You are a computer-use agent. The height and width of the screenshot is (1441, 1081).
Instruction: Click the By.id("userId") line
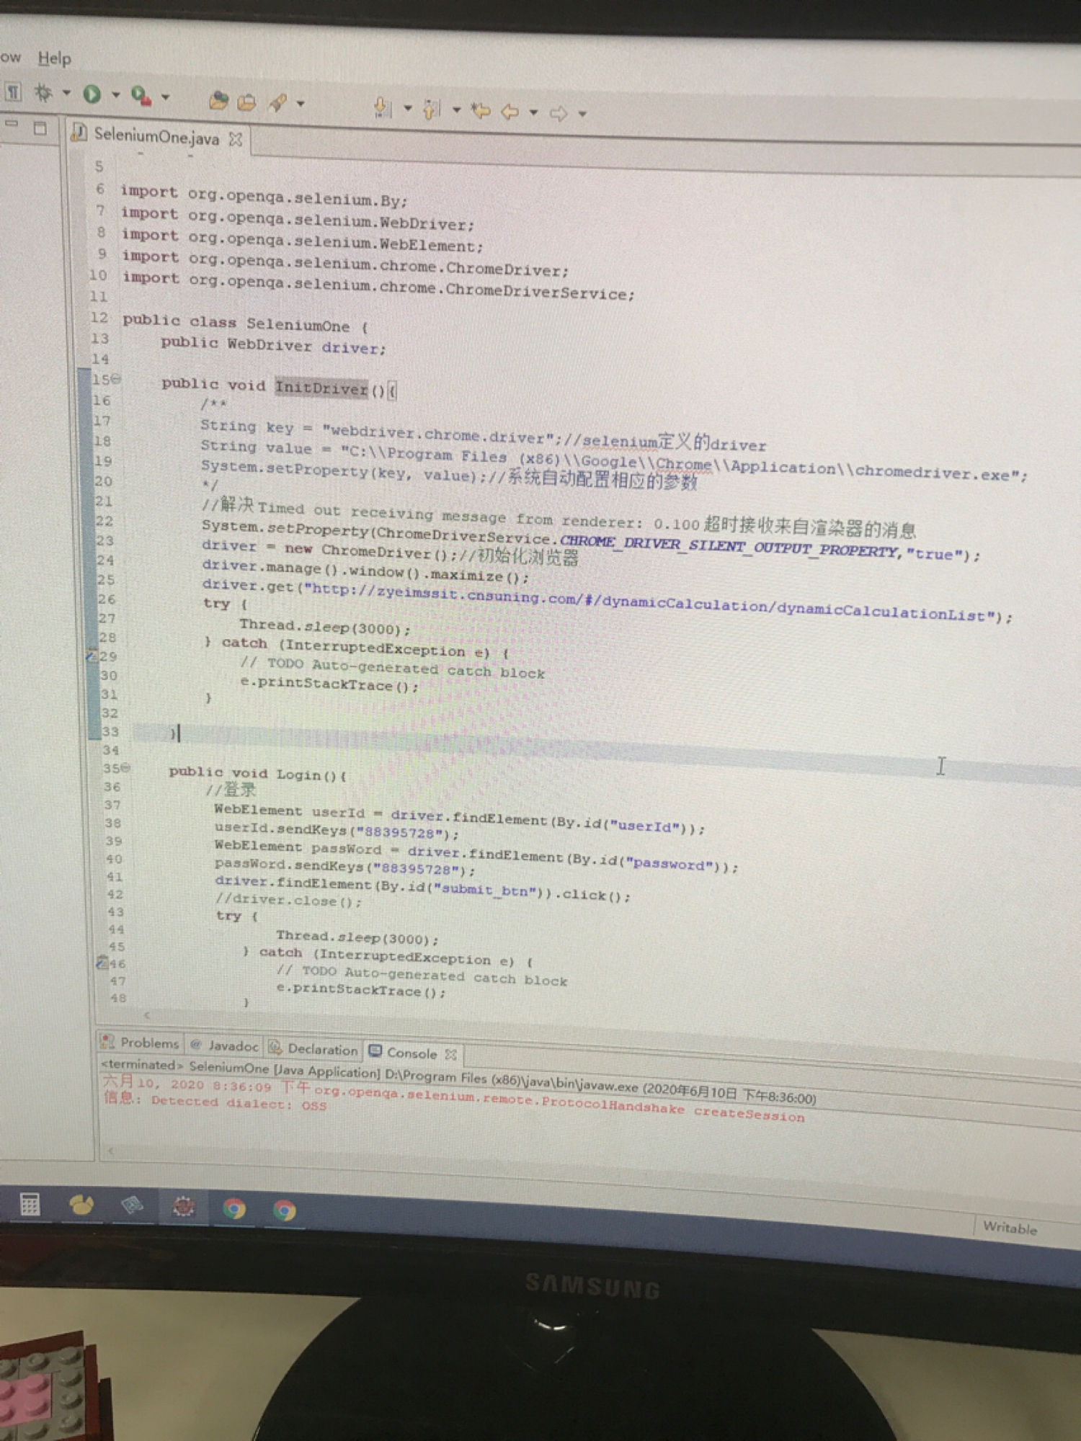click(460, 819)
